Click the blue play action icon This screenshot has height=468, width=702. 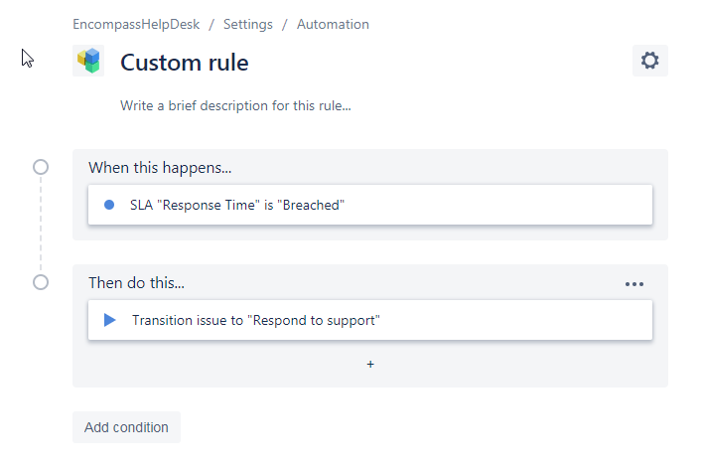(110, 320)
